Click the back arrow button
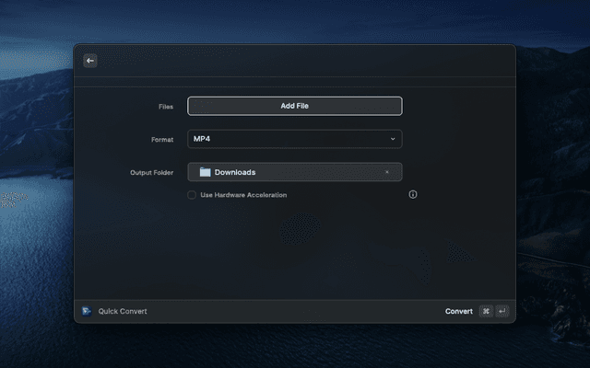The height and width of the screenshot is (368, 590). 89,61
